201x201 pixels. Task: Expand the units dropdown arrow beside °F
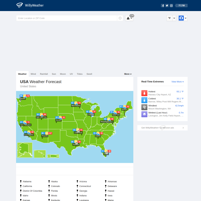pyautogui.click(x=174, y=18)
